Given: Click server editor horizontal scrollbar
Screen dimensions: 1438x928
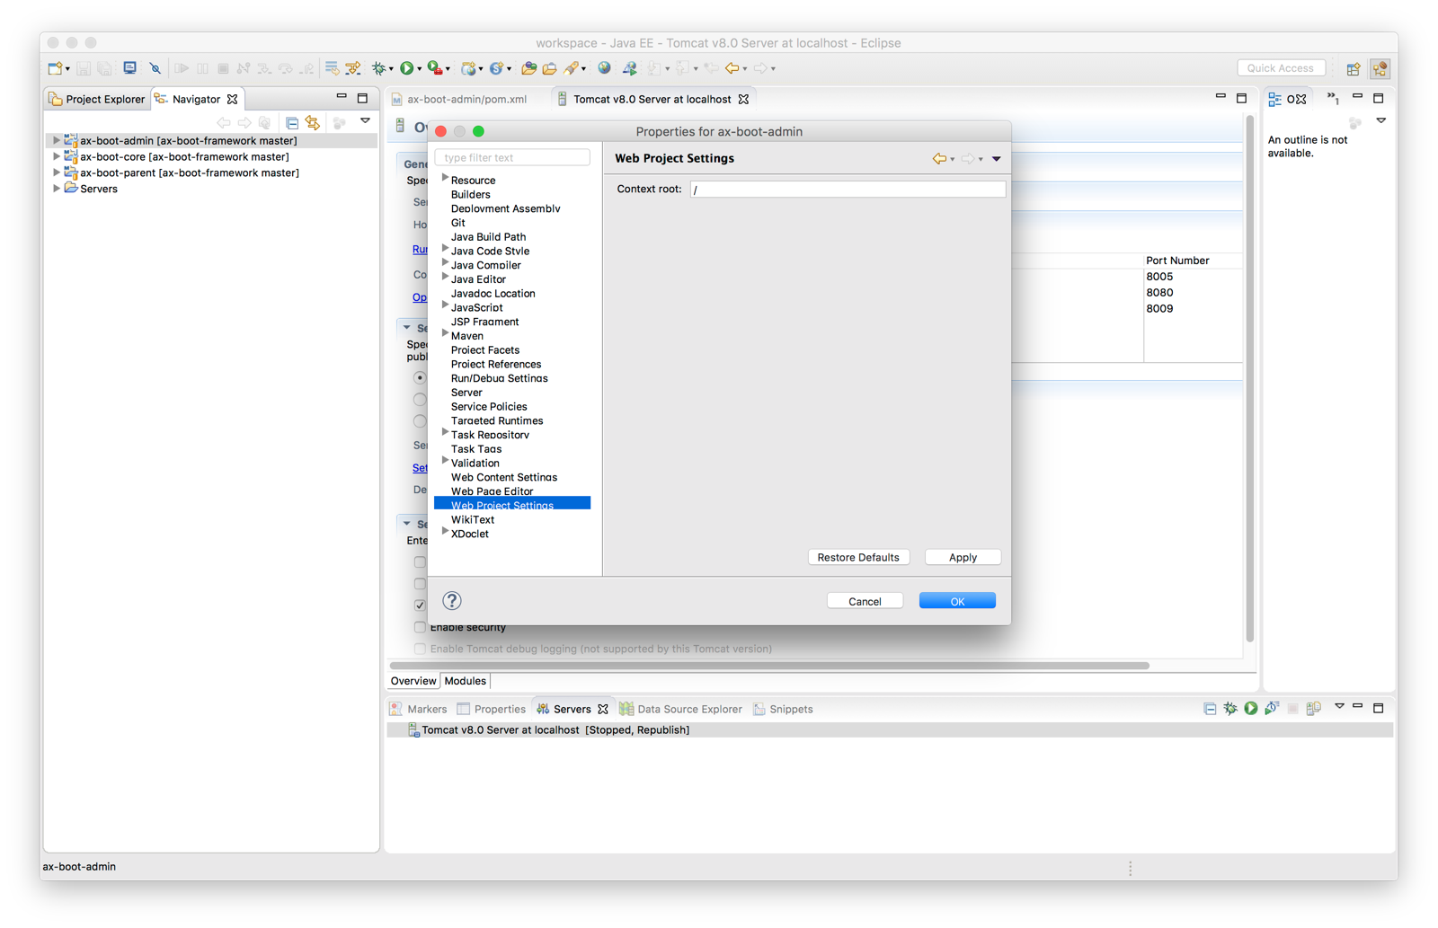Looking at the screenshot, I should 769,666.
